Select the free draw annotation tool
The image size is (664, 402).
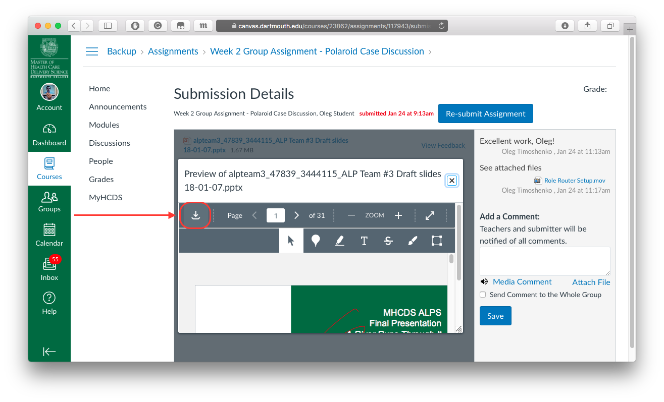pos(412,241)
